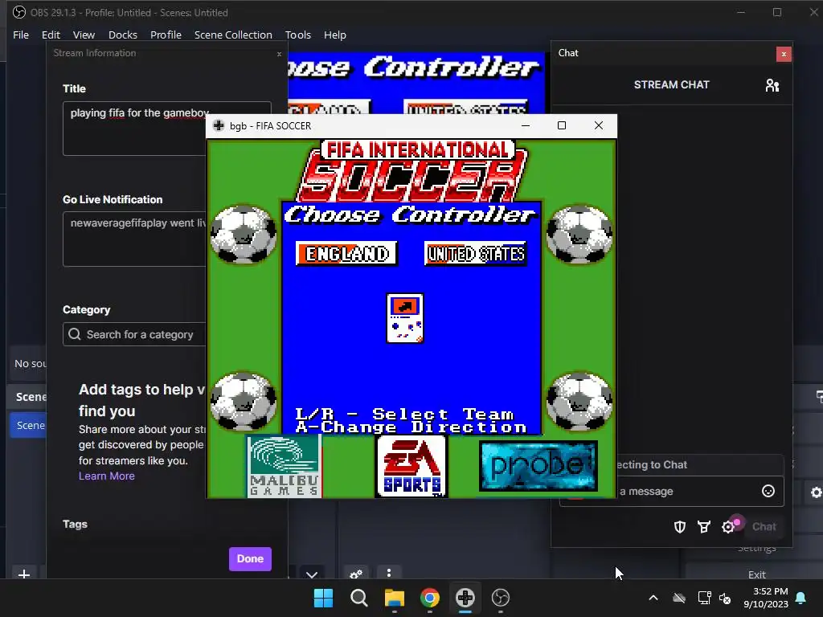823x617 pixels.
Task: Click the Tags label in Stream Information
Action: coord(75,524)
